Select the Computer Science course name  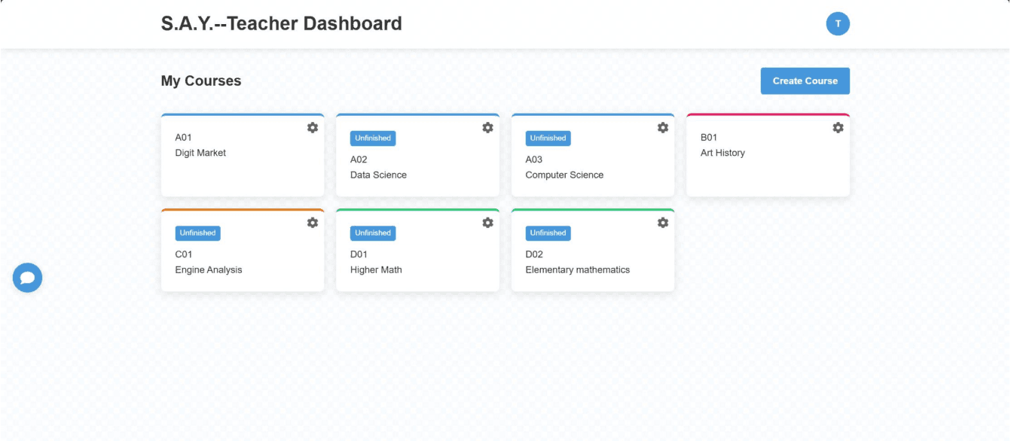[x=564, y=175]
